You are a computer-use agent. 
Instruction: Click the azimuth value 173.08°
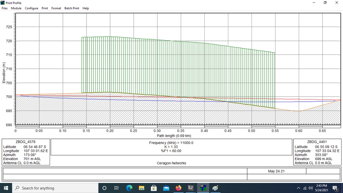30,155
